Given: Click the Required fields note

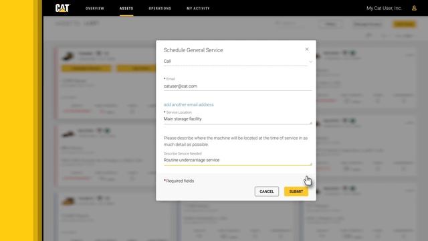Looking at the screenshot, I should tap(179, 181).
